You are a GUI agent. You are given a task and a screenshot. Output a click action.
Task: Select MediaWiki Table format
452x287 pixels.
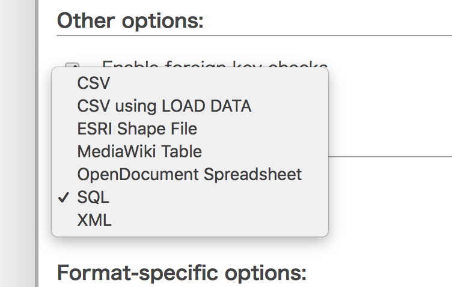click(190, 151)
